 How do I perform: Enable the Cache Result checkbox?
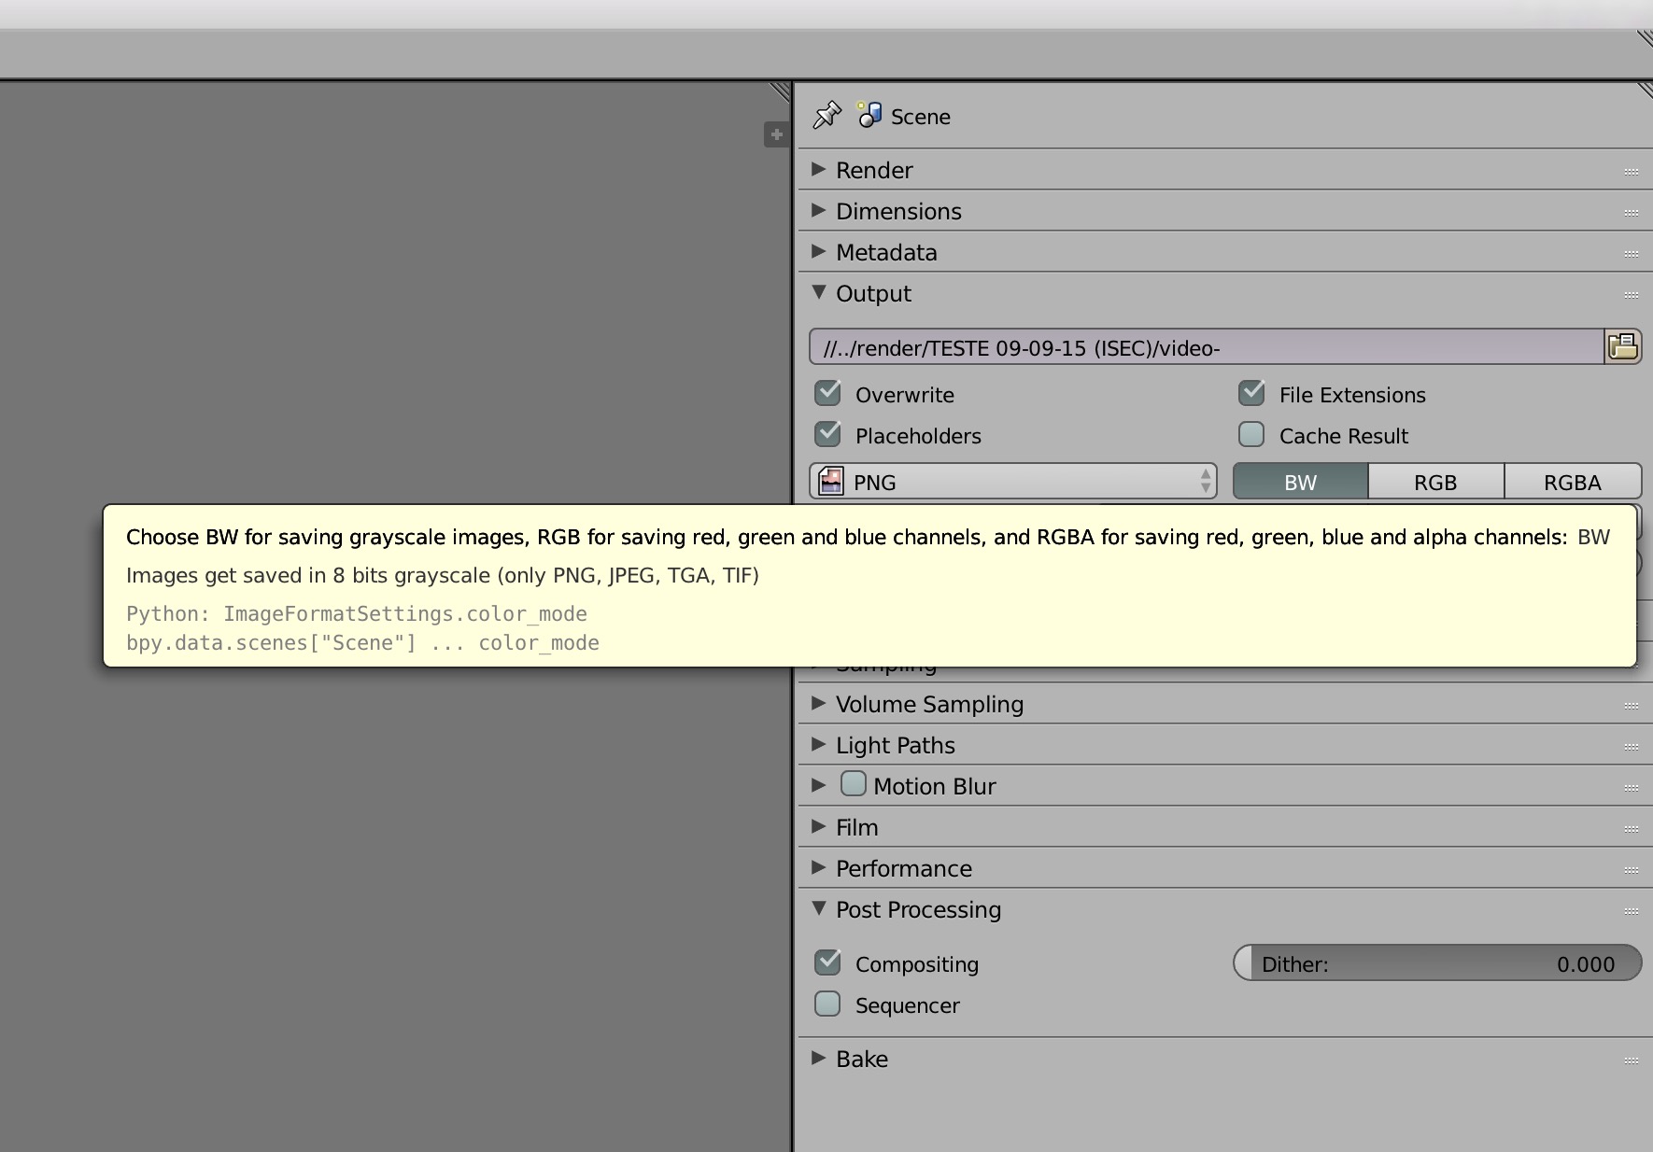tap(1251, 434)
